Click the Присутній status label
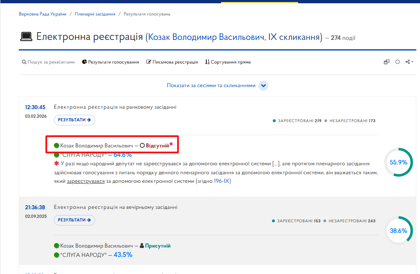Viewport: 420px width, 274px height. point(158,246)
